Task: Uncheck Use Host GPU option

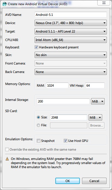Action: (x=65, y=141)
